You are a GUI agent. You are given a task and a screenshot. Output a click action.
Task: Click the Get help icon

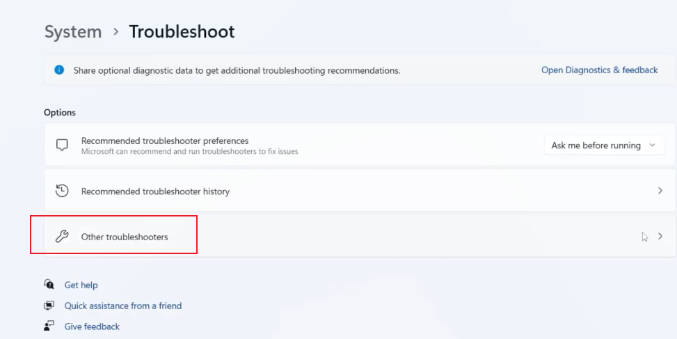[49, 284]
